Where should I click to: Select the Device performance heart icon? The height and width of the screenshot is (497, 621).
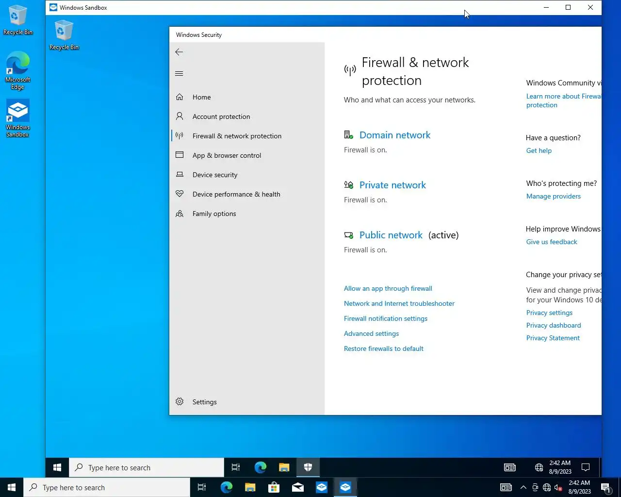(180, 194)
